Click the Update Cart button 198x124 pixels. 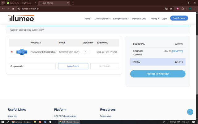coord(105,66)
